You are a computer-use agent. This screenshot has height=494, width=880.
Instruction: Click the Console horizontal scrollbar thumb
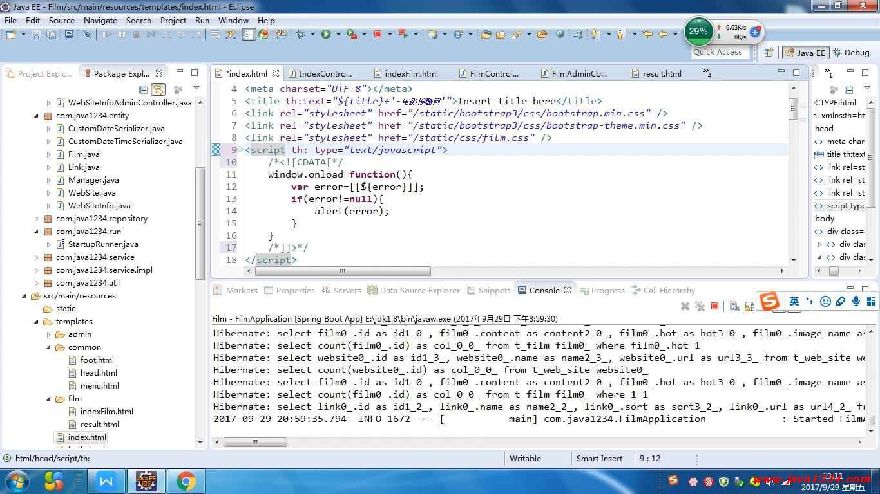point(255,442)
